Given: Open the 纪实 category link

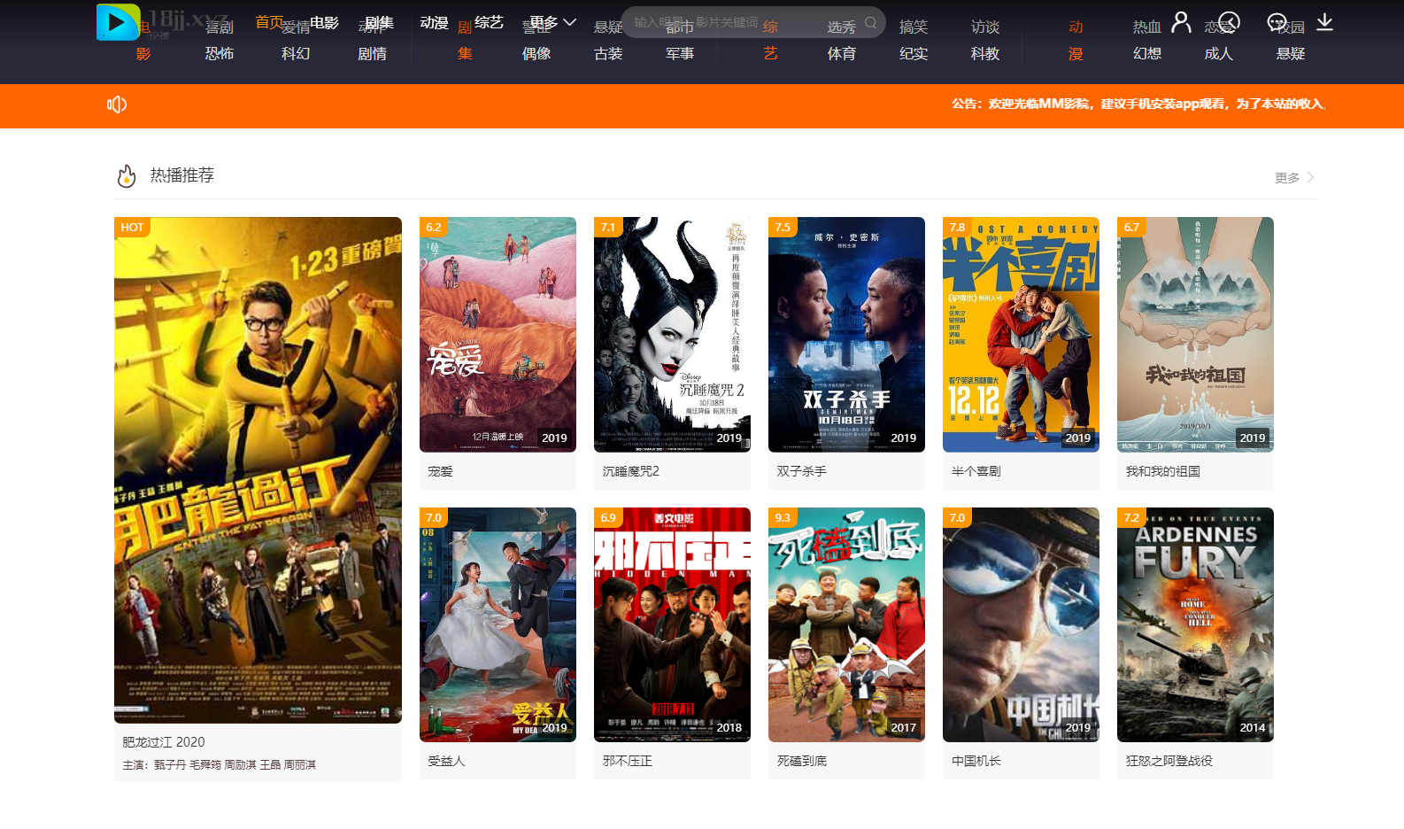Looking at the screenshot, I should (x=913, y=54).
